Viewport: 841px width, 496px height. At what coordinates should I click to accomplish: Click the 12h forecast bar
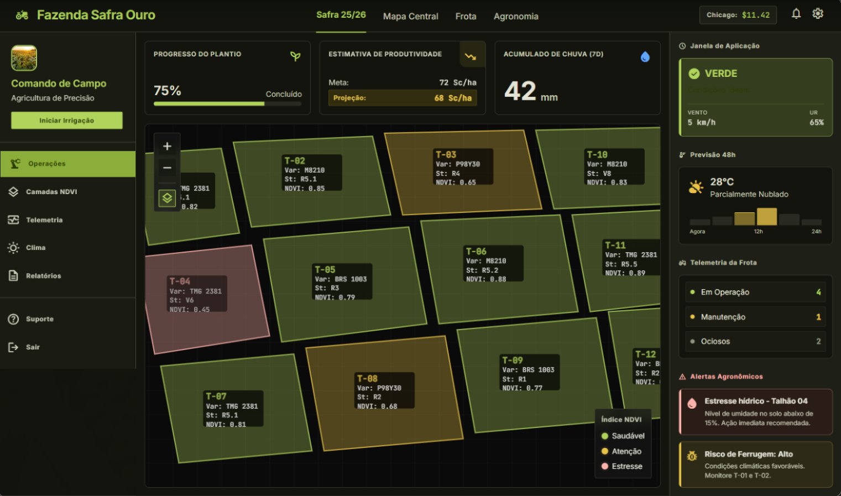tap(766, 217)
